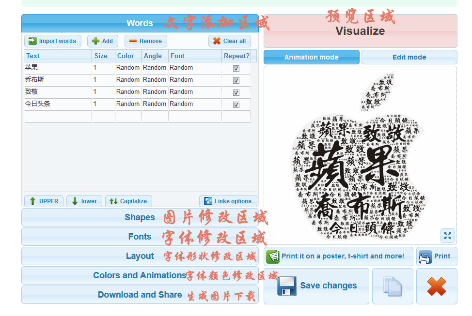Click the Angle column header
This screenshot has height=316, width=472.
(155, 56)
